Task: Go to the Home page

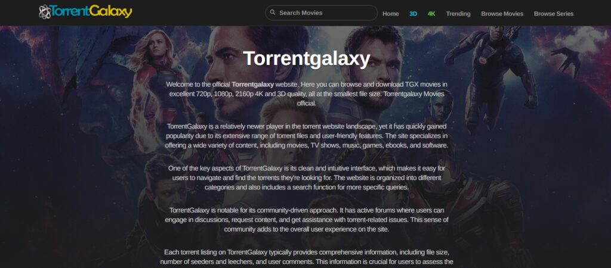Action: pyautogui.click(x=390, y=14)
